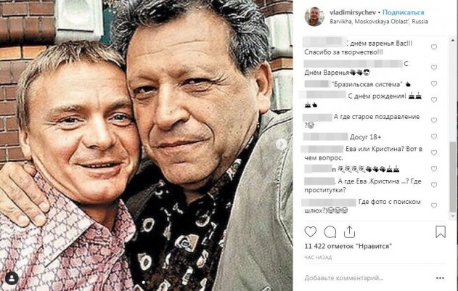
Task: Click the share post icon
Action: pyautogui.click(x=349, y=232)
